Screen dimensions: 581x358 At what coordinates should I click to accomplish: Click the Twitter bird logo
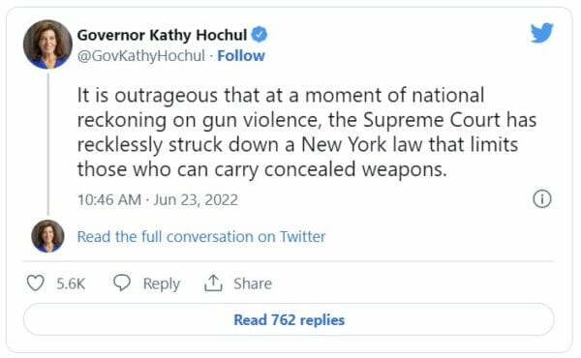click(x=541, y=33)
